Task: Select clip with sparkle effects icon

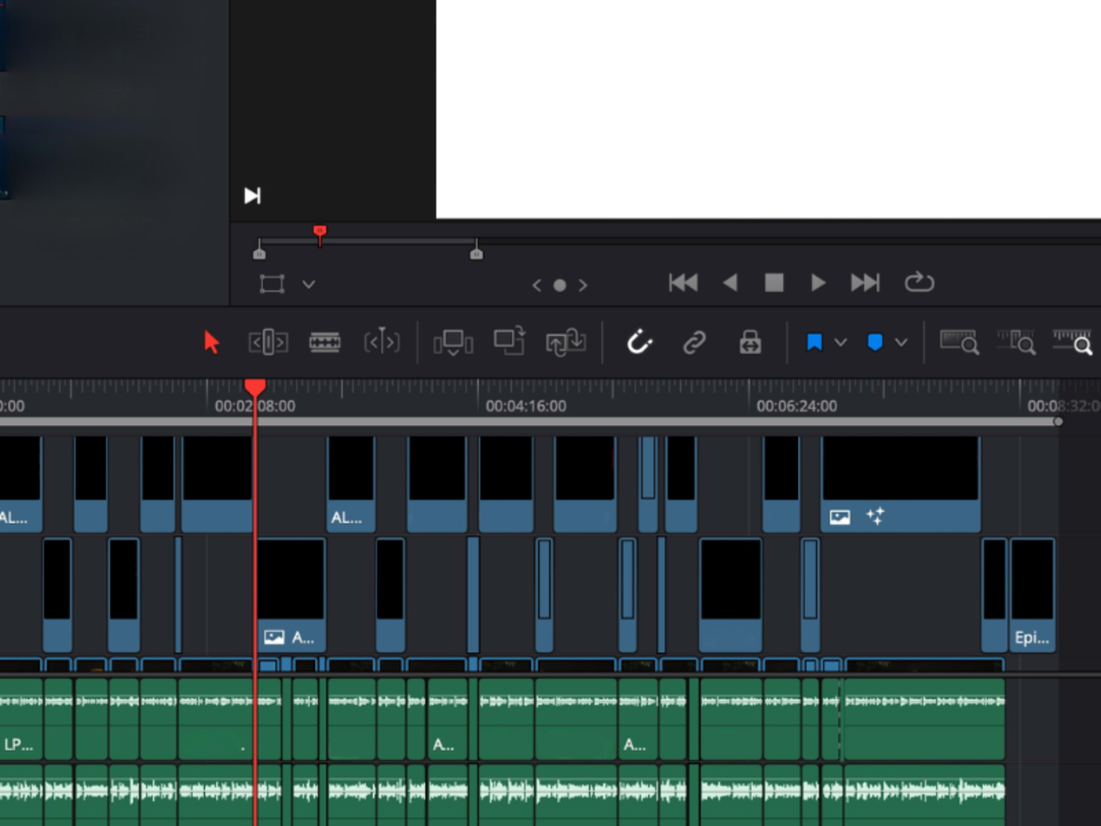Action: [900, 484]
